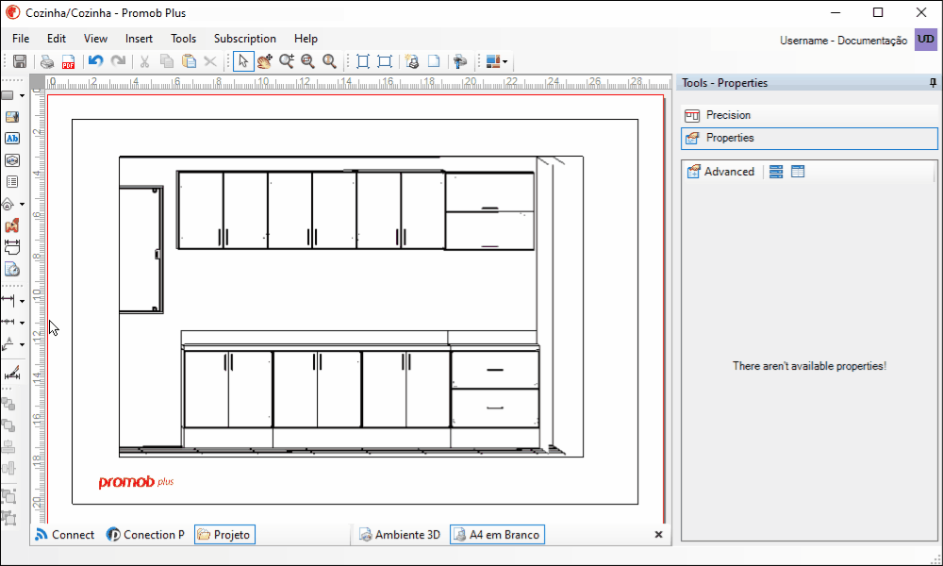The height and width of the screenshot is (566, 943).
Task: Click the Zoom in magnifier
Action: [287, 61]
